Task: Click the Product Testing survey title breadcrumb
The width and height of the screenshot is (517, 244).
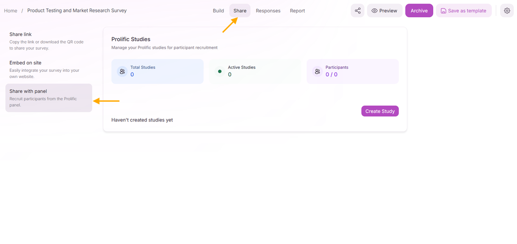Action: 77,11
